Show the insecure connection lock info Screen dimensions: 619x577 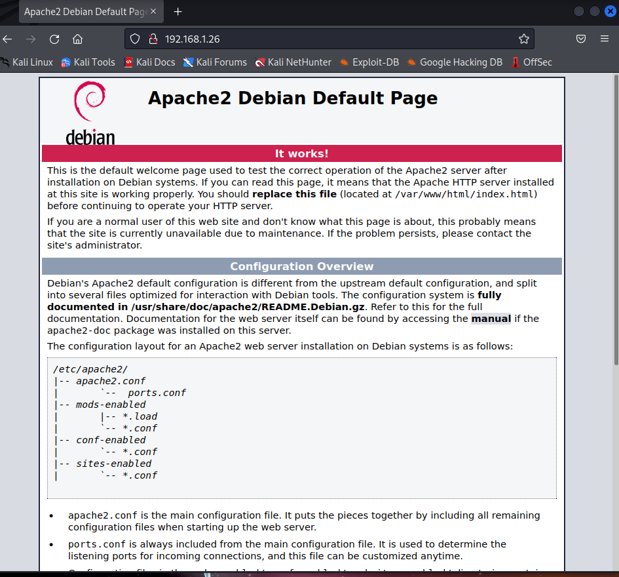point(153,39)
